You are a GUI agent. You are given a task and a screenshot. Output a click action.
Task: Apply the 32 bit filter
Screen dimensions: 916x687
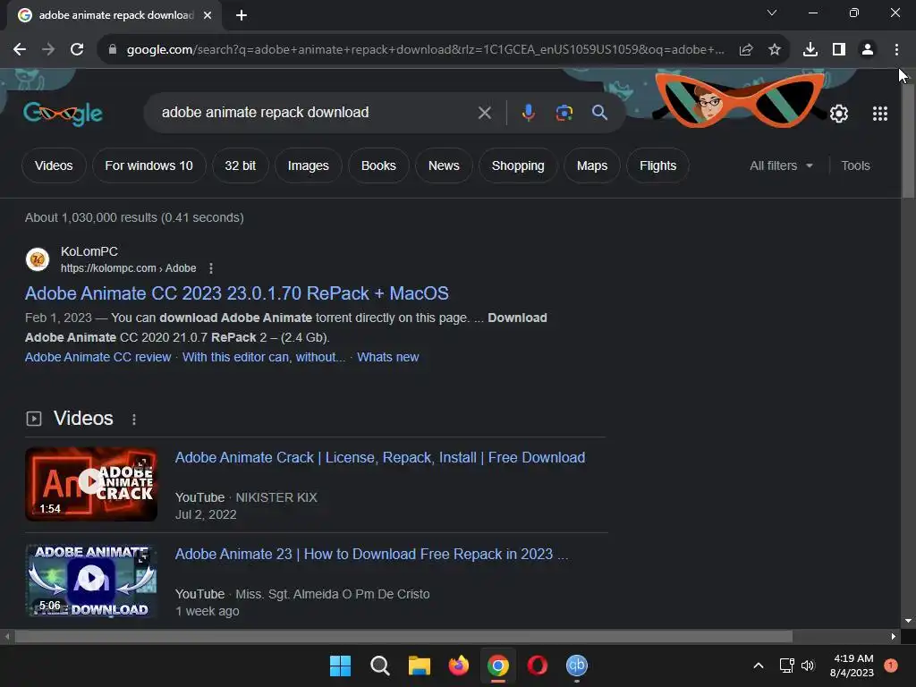click(240, 165)
